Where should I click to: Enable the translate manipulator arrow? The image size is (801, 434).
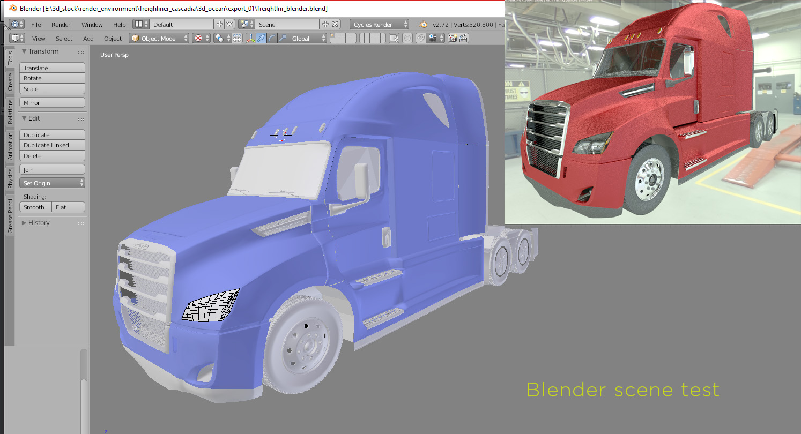pos(261,39)
